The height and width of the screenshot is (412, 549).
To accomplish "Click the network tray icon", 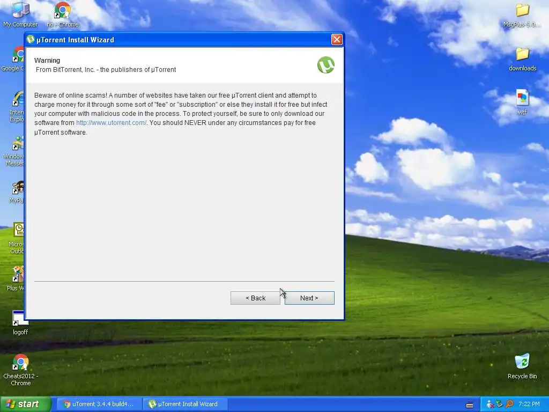I will click(x=499, y=404).
